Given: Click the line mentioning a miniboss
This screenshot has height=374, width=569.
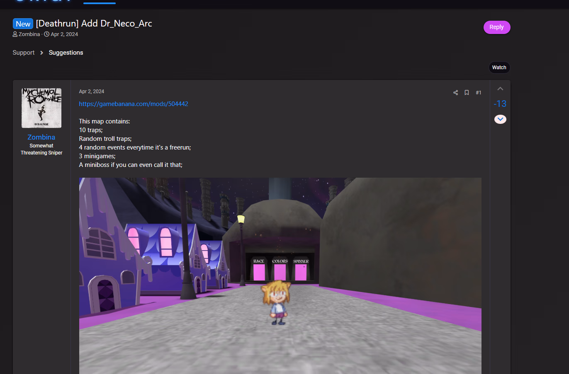Looking at the screenshot, I should coord(131,165).
